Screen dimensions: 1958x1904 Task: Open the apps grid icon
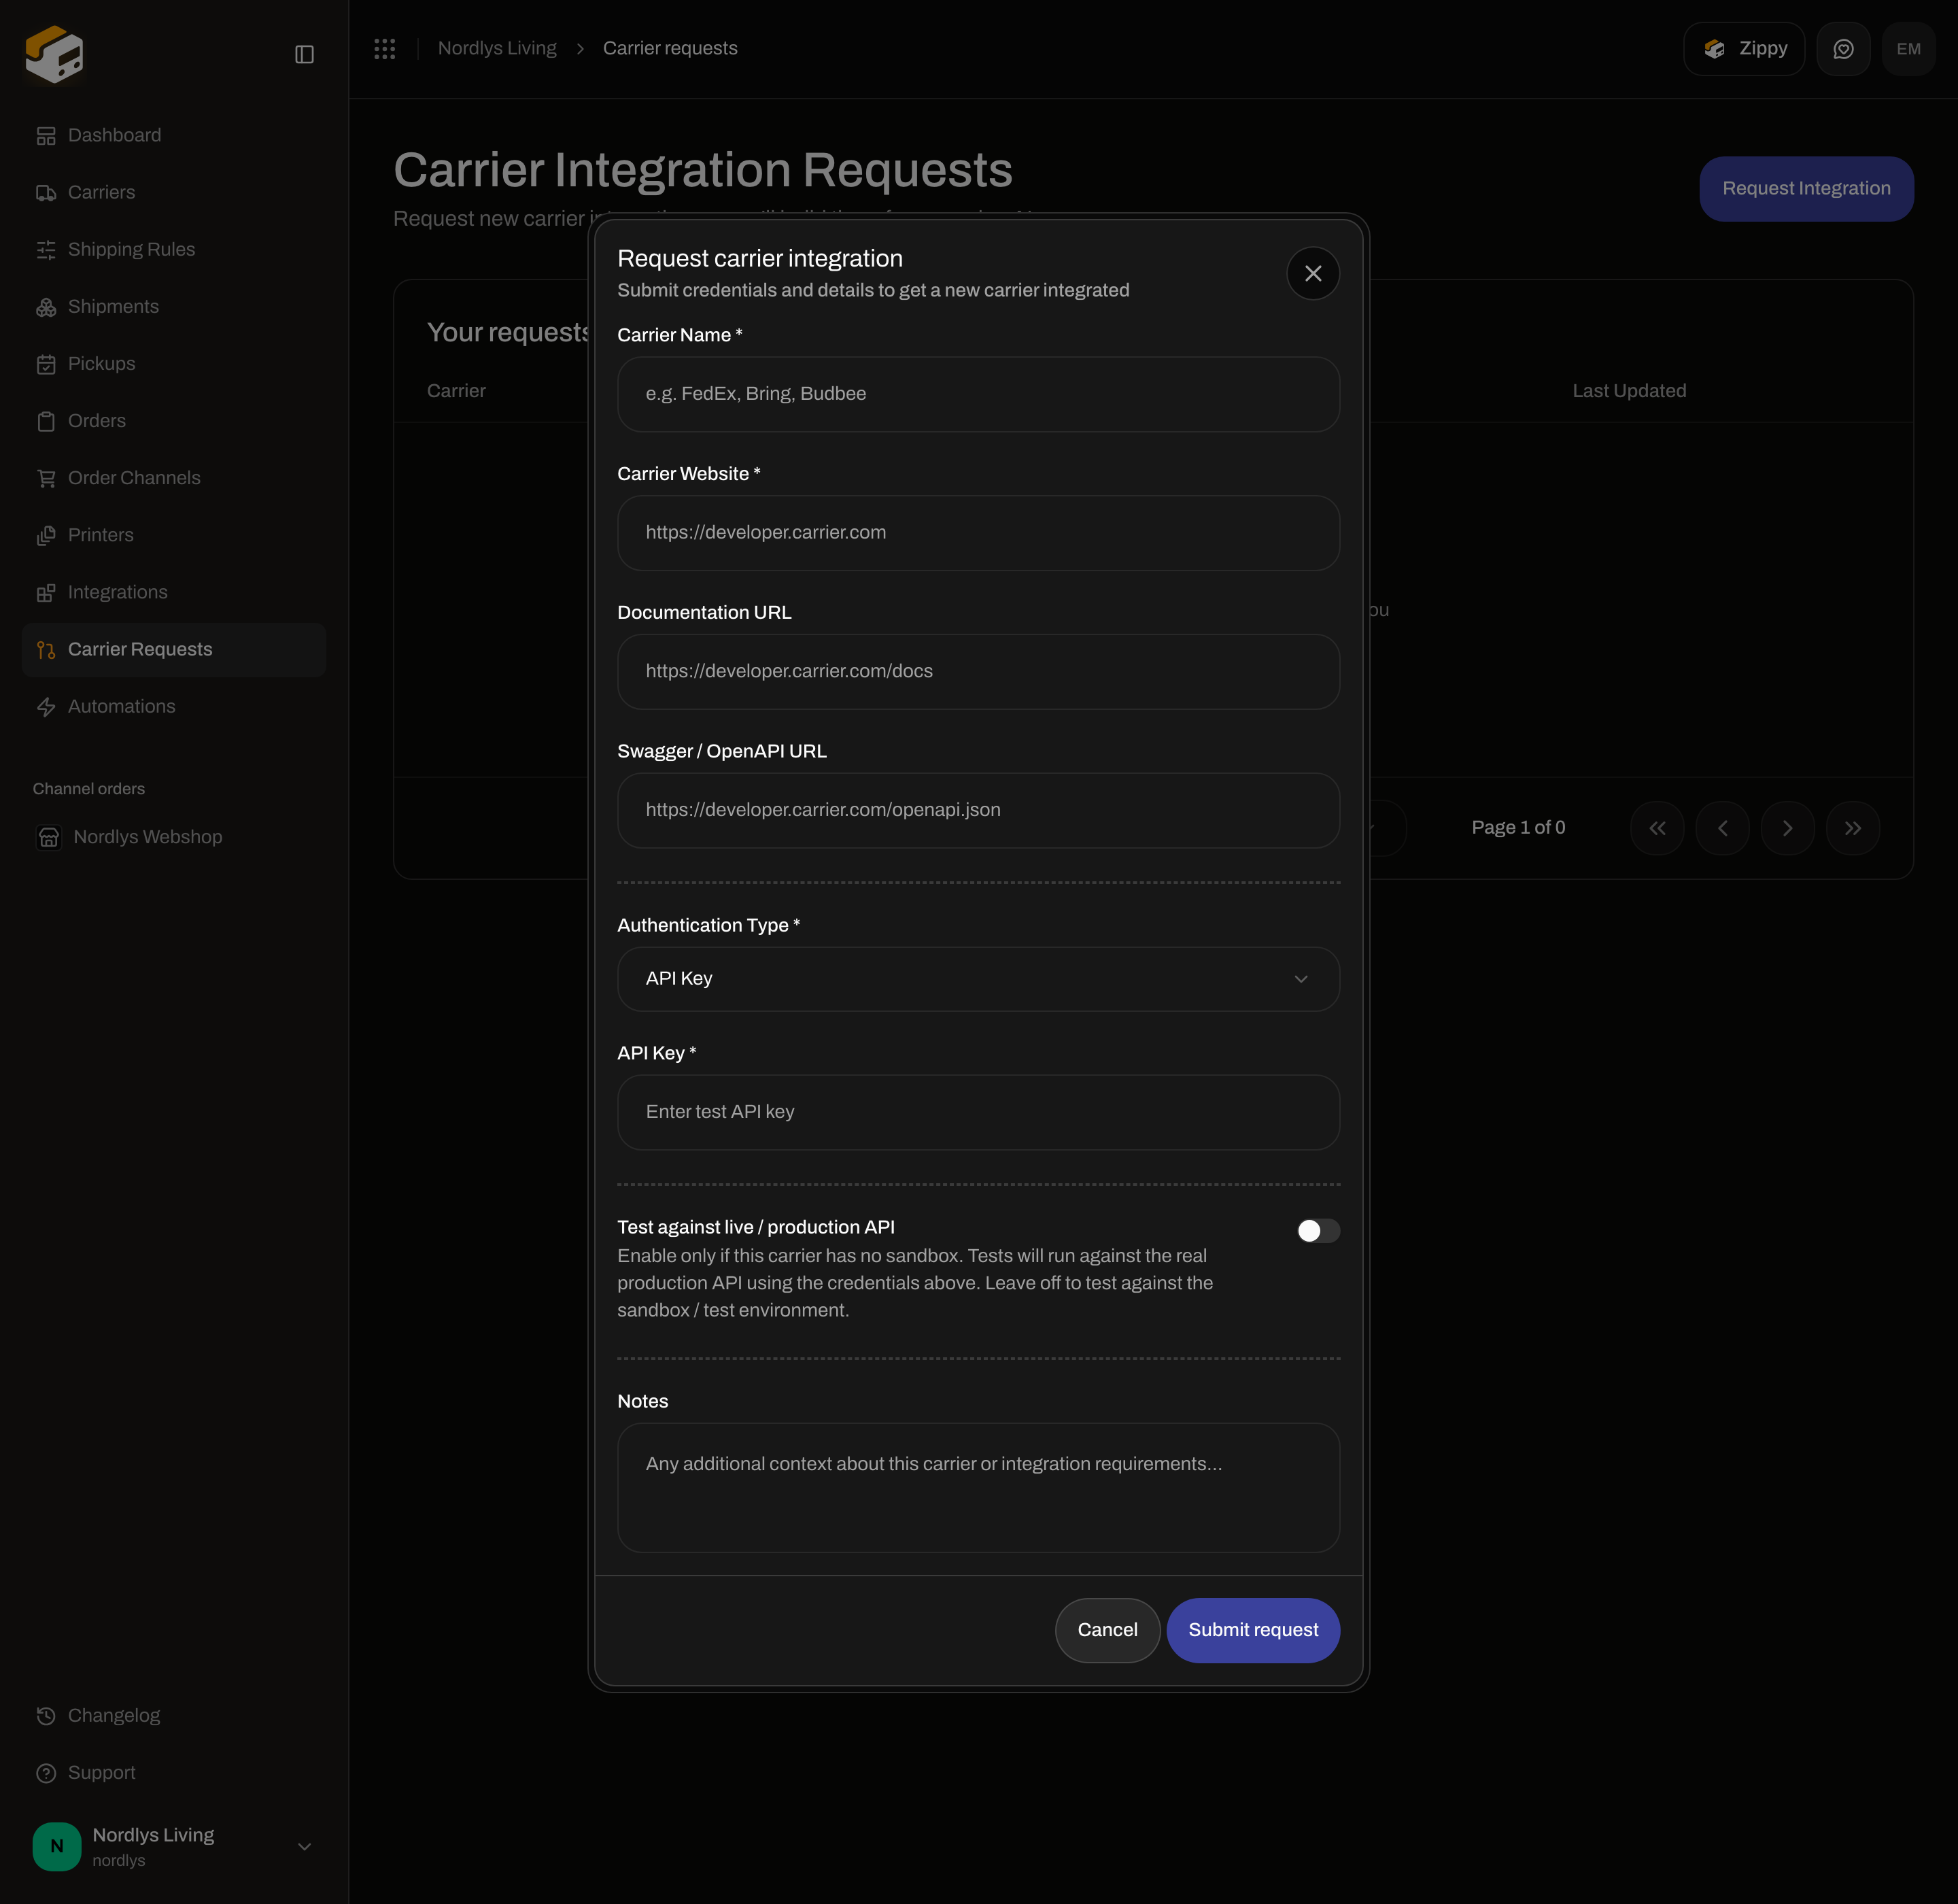click(385, 49)
